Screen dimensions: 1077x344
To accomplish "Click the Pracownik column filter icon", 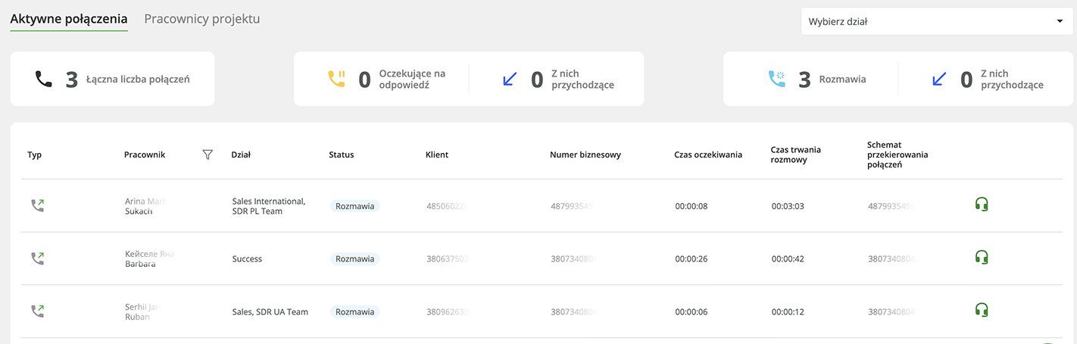I will coord(208,155).
